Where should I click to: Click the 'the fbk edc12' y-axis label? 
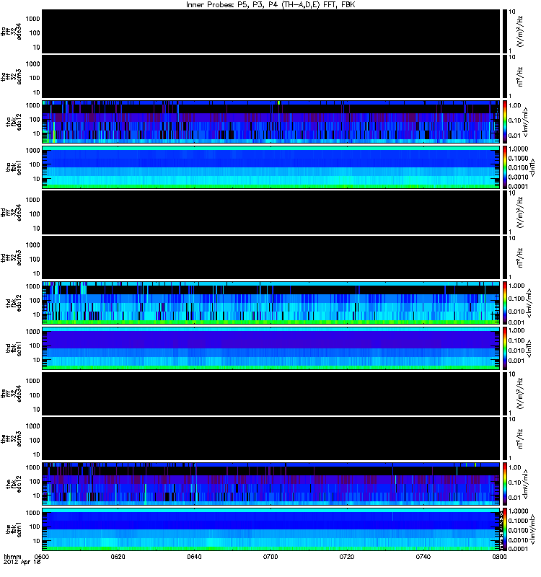[14, 483]
